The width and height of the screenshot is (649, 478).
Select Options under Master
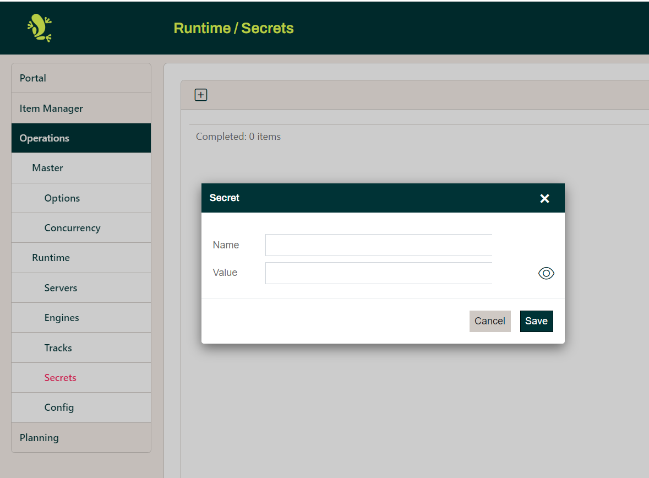coord(62,198)
